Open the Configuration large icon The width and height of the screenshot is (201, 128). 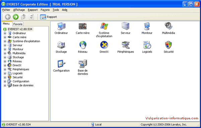61,64
